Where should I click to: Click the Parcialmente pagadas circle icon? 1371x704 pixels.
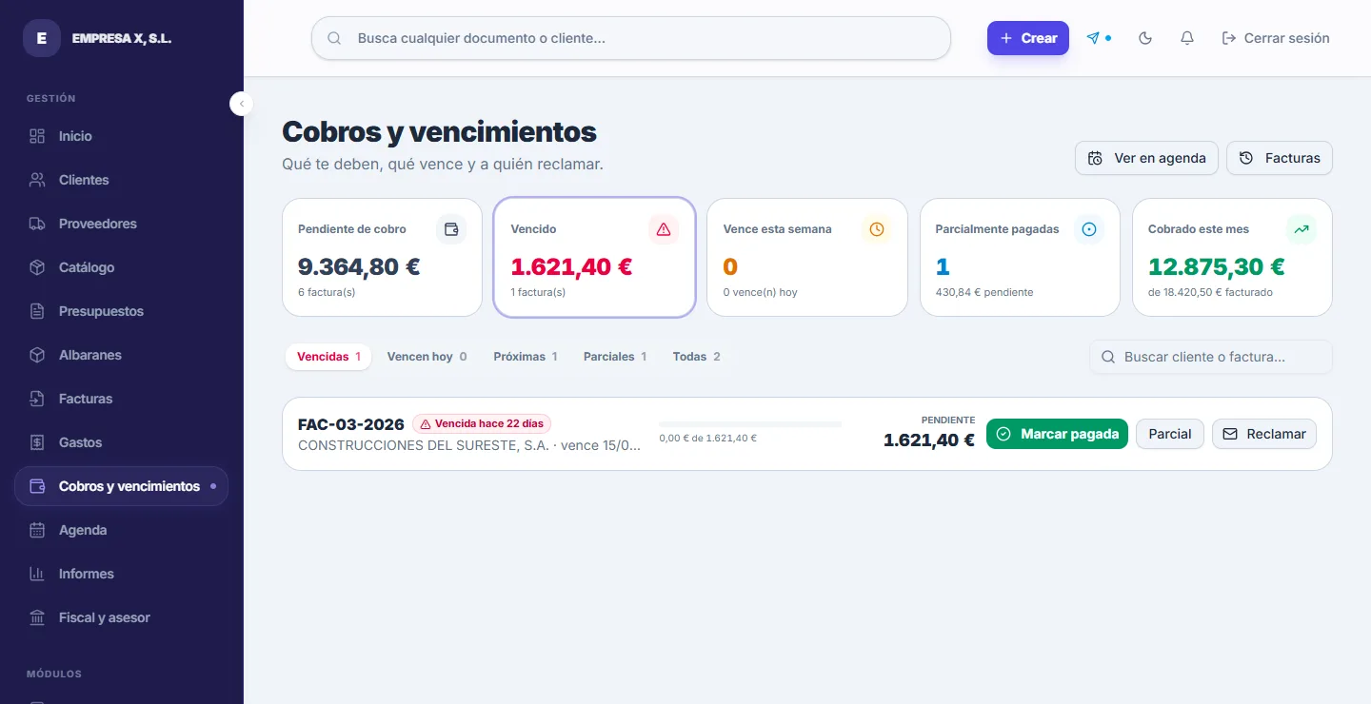tap(1089, 229)
